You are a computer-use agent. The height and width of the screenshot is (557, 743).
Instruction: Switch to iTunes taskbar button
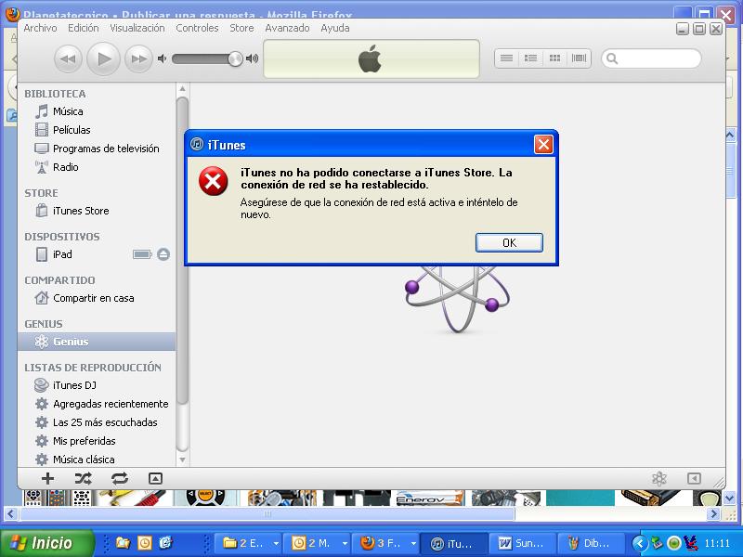pyautogui.click(x=455, y=543)
